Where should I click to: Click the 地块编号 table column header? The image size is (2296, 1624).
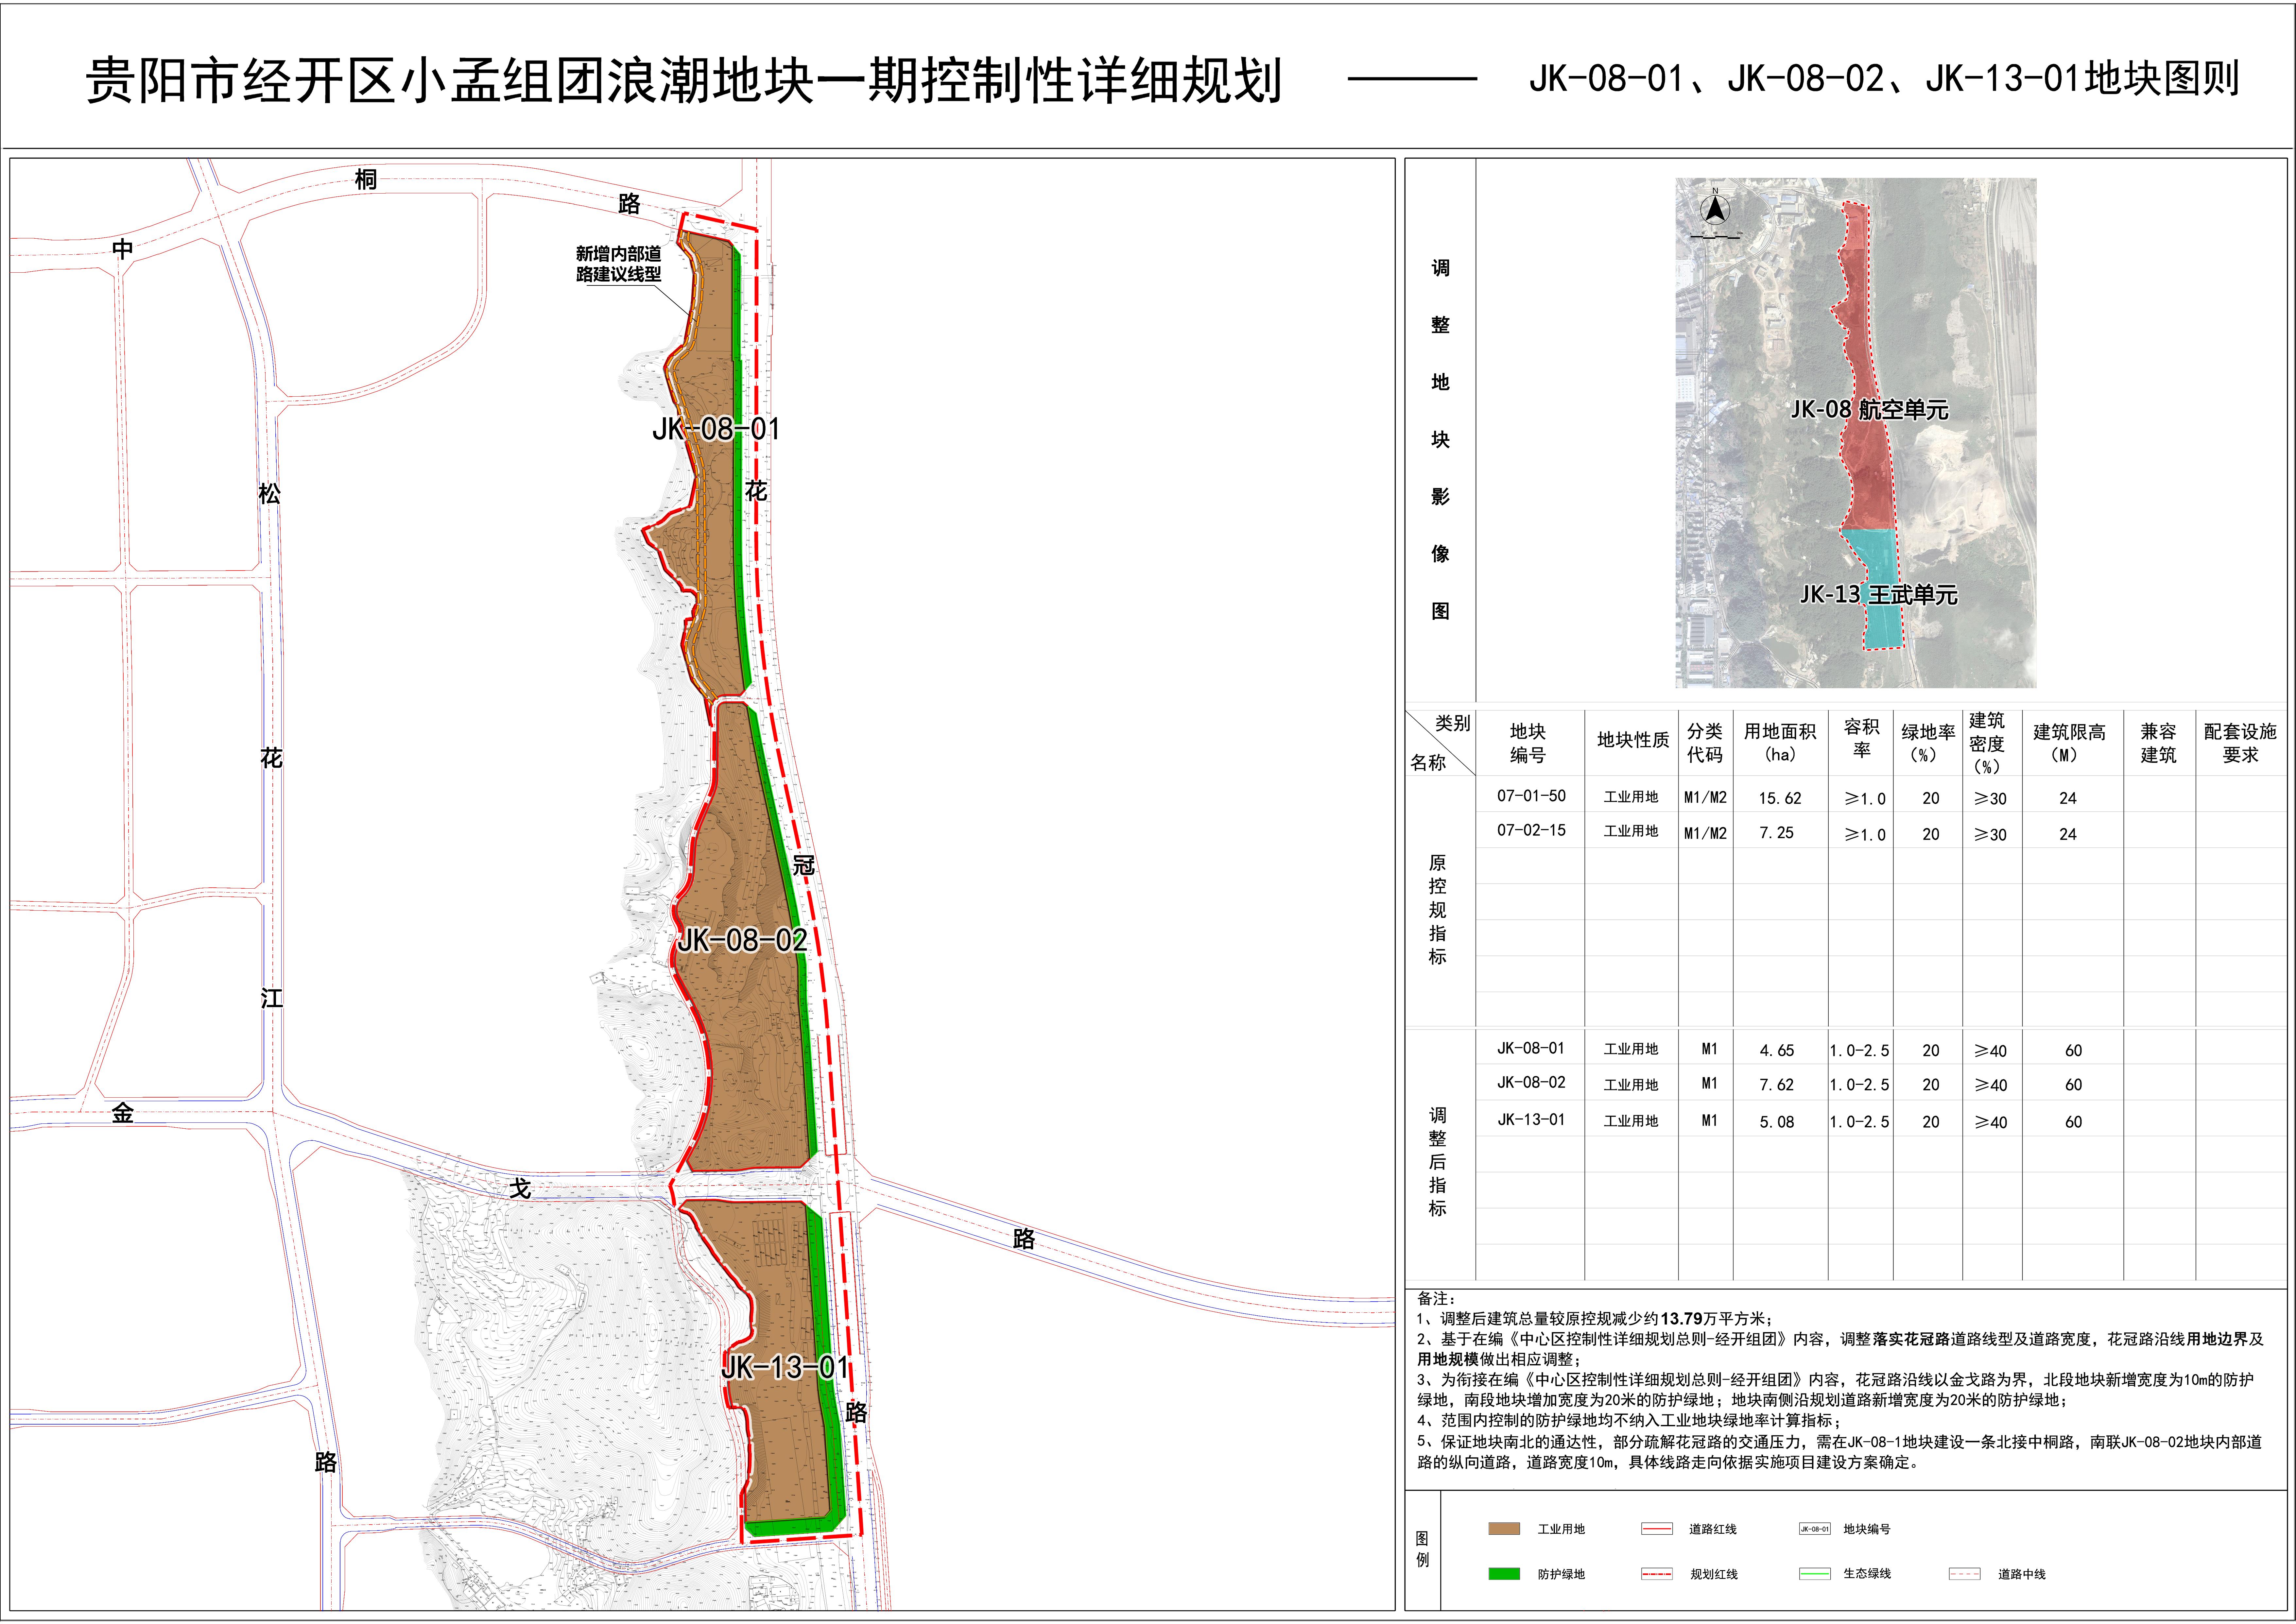[x=1528, y=743]
